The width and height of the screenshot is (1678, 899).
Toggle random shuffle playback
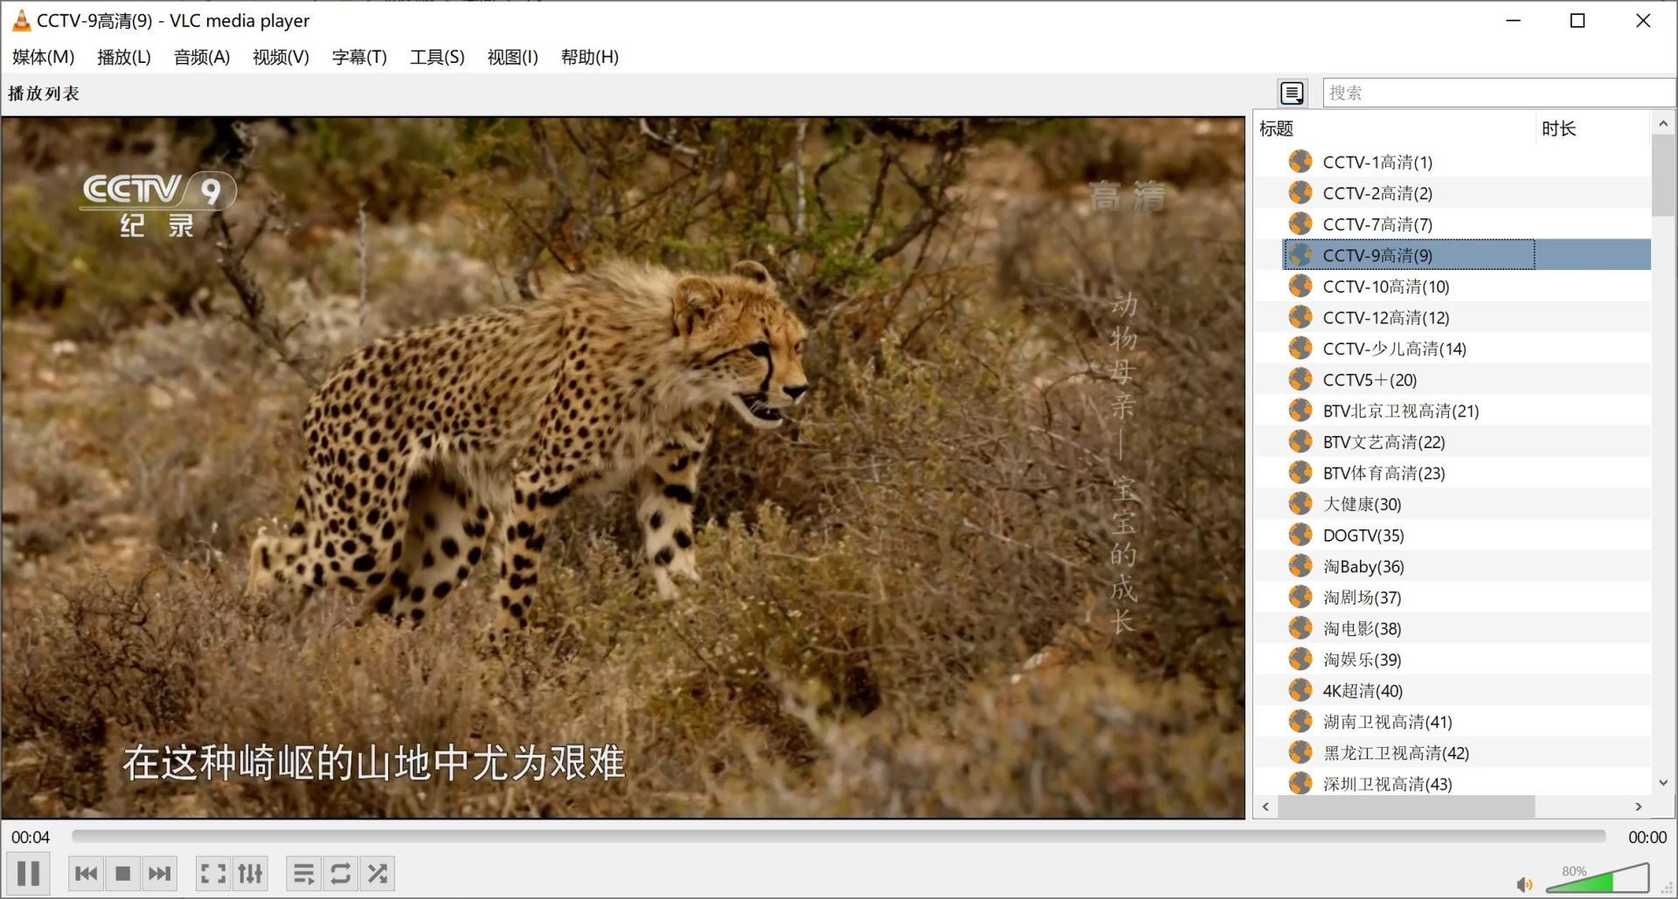tap(378, 873)
